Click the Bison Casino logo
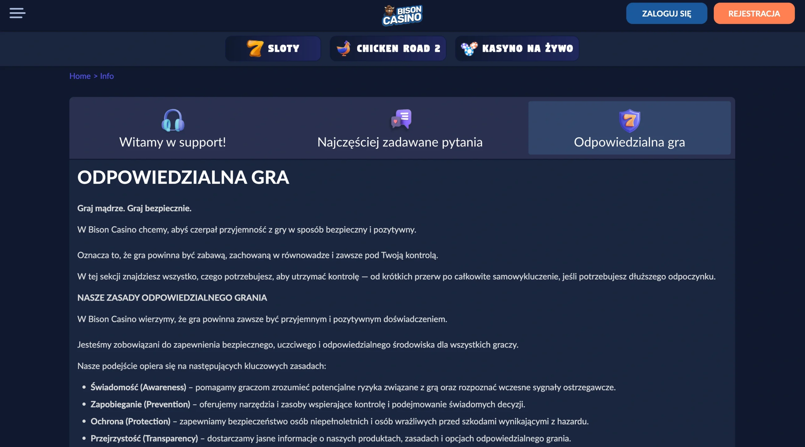 (x=402, y=15)
